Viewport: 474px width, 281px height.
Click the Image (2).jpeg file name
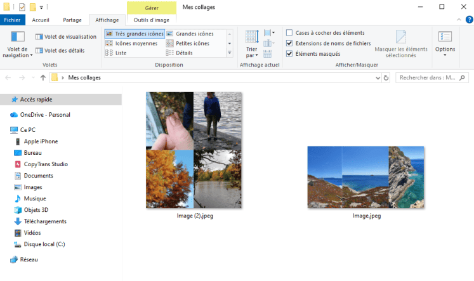click(195, 216)
